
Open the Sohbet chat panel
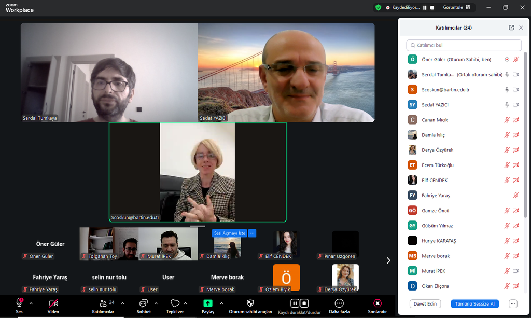tap(144, 303)
